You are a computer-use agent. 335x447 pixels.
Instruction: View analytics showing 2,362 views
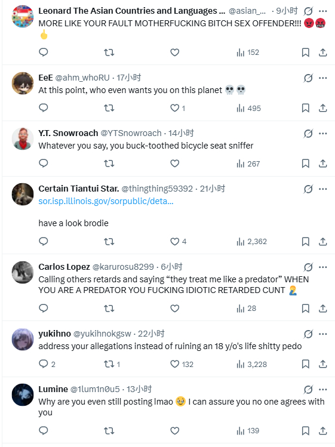tap(251, 242)
